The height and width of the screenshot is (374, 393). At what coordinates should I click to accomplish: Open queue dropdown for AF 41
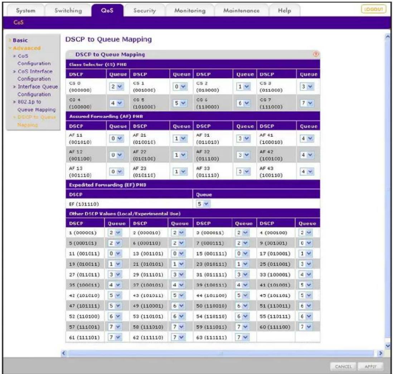307,139
